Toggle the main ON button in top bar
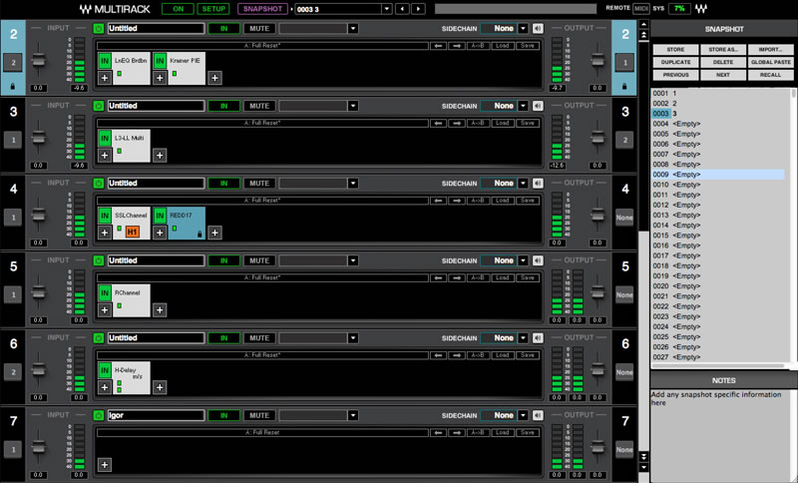 click(178, 8)
